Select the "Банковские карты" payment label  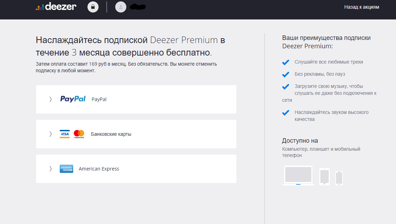[111, 134]
